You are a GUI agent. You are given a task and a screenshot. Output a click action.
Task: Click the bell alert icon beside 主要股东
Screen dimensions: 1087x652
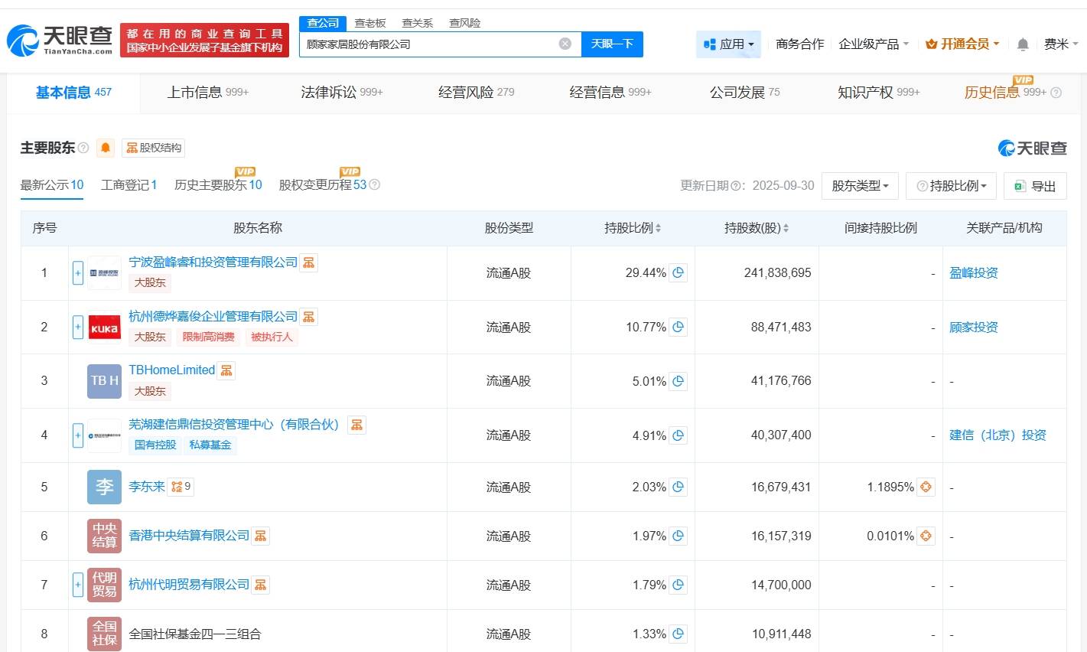coord(106,148)
